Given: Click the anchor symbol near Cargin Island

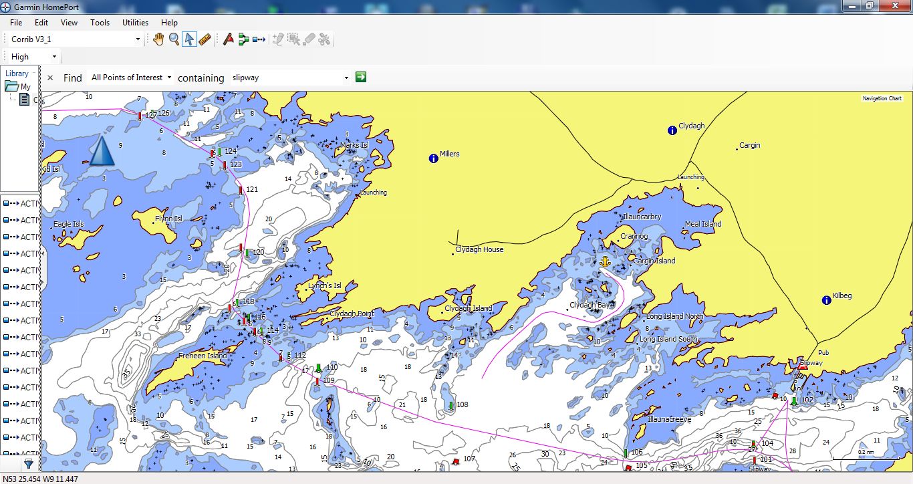Looking at the screenshot, I should [x=605, y=261].
